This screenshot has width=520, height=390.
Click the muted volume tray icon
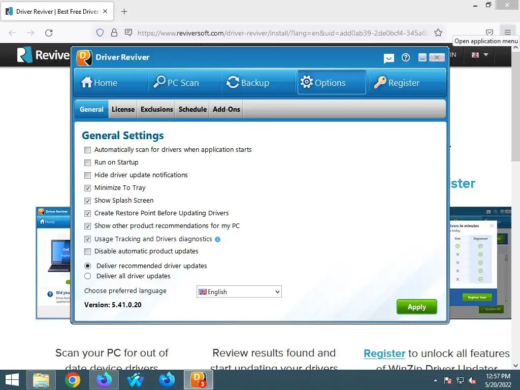click(473, 380)
